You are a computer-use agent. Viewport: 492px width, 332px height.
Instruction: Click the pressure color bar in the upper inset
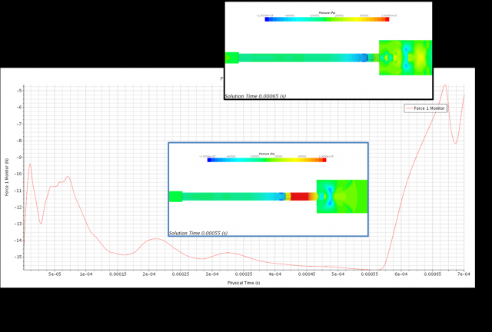click(327, 19)
